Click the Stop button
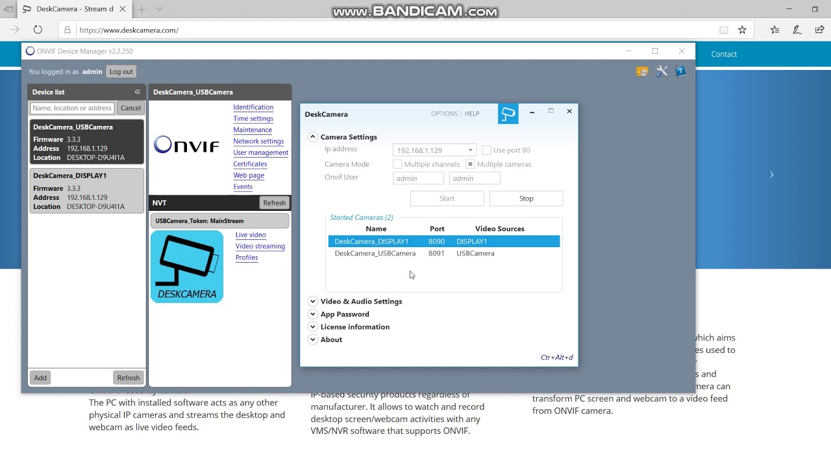 [526, 198]
